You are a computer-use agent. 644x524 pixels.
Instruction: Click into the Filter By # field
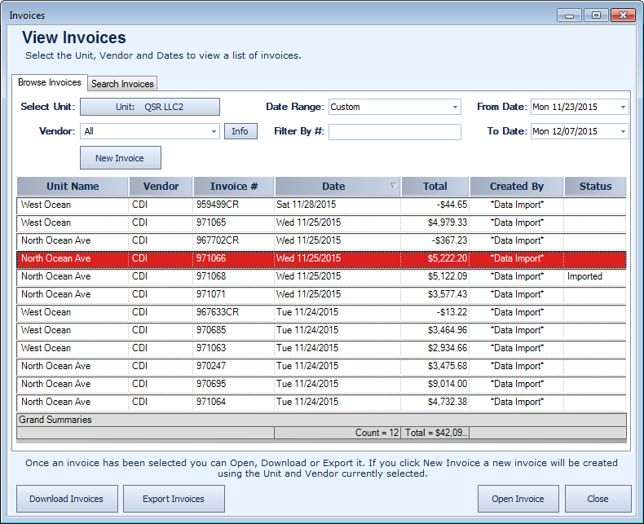point(395,131)
